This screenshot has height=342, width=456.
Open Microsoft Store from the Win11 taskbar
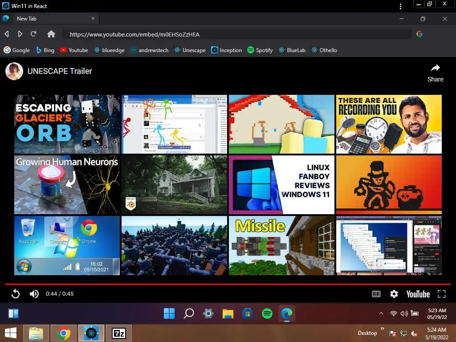coord(248,313)
